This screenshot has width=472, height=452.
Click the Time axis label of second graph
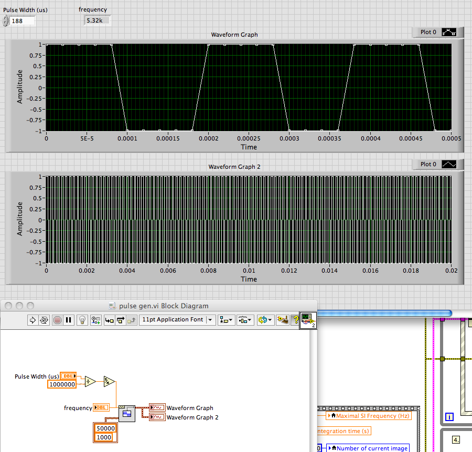(x=249, y=279)
